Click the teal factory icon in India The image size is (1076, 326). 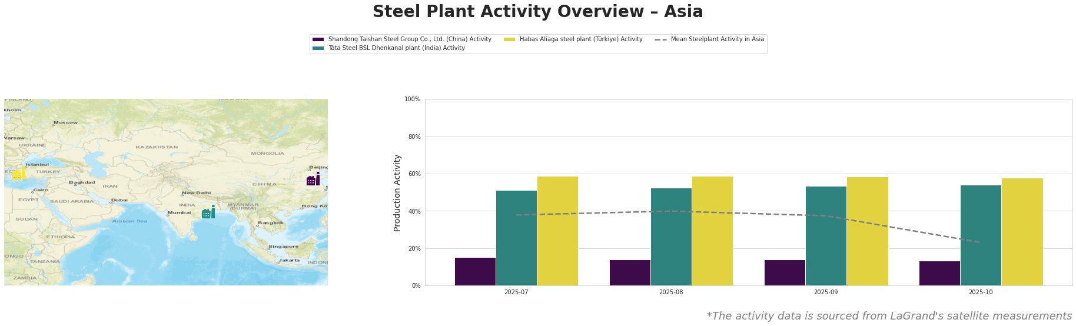tap(208, 212)
